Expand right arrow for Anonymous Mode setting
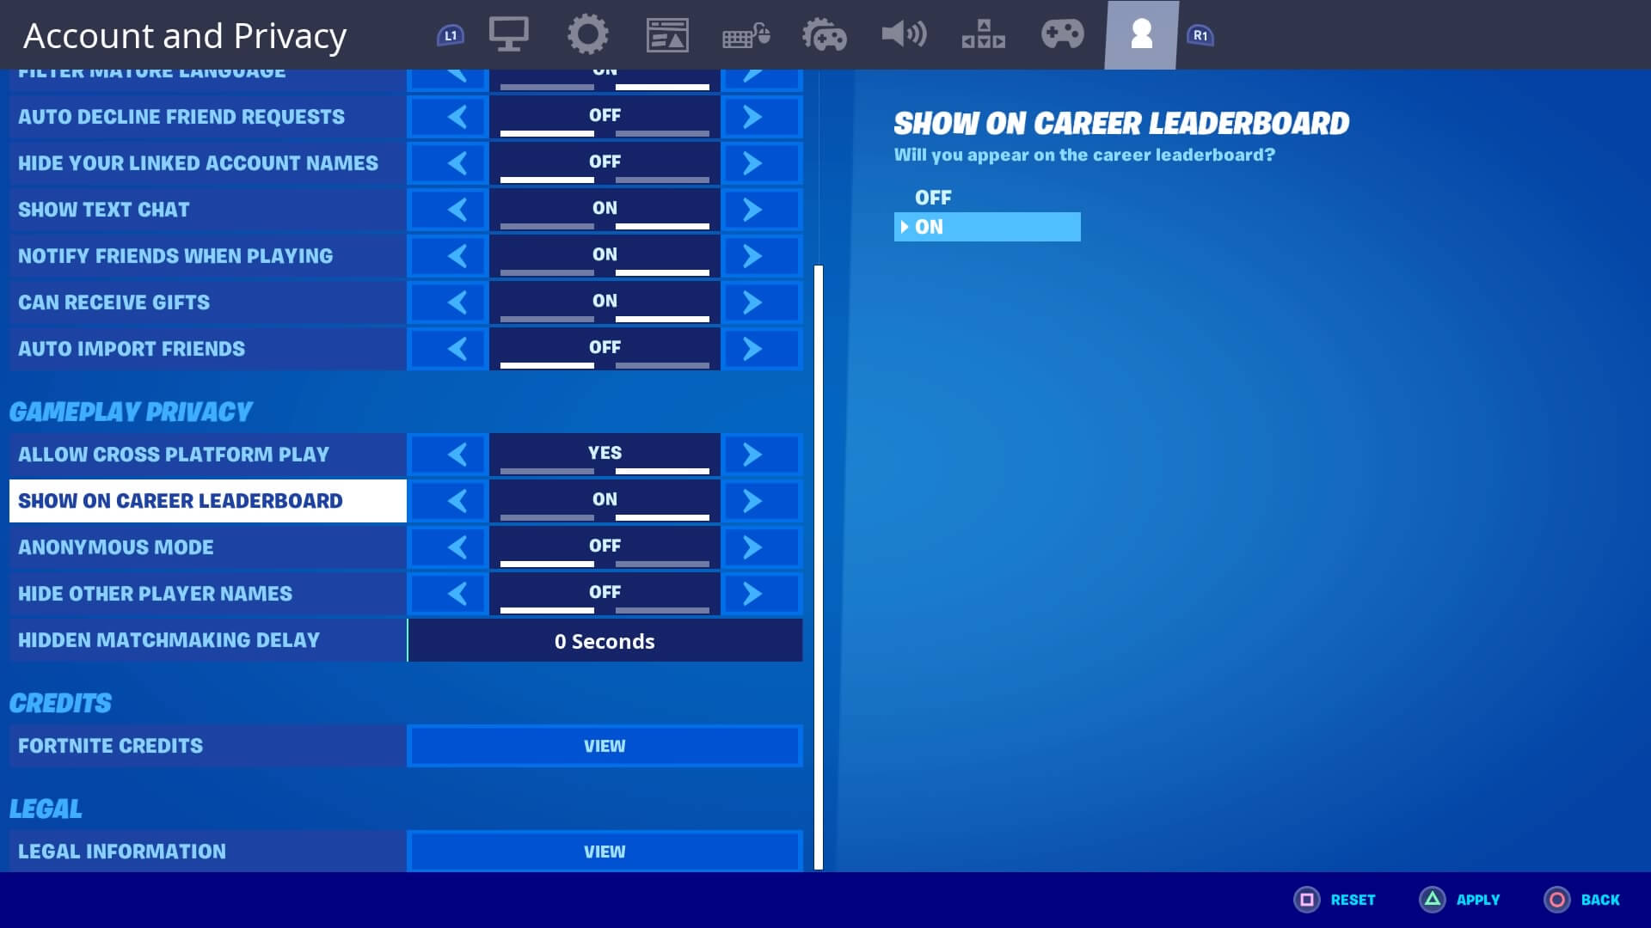 point(752,547)
